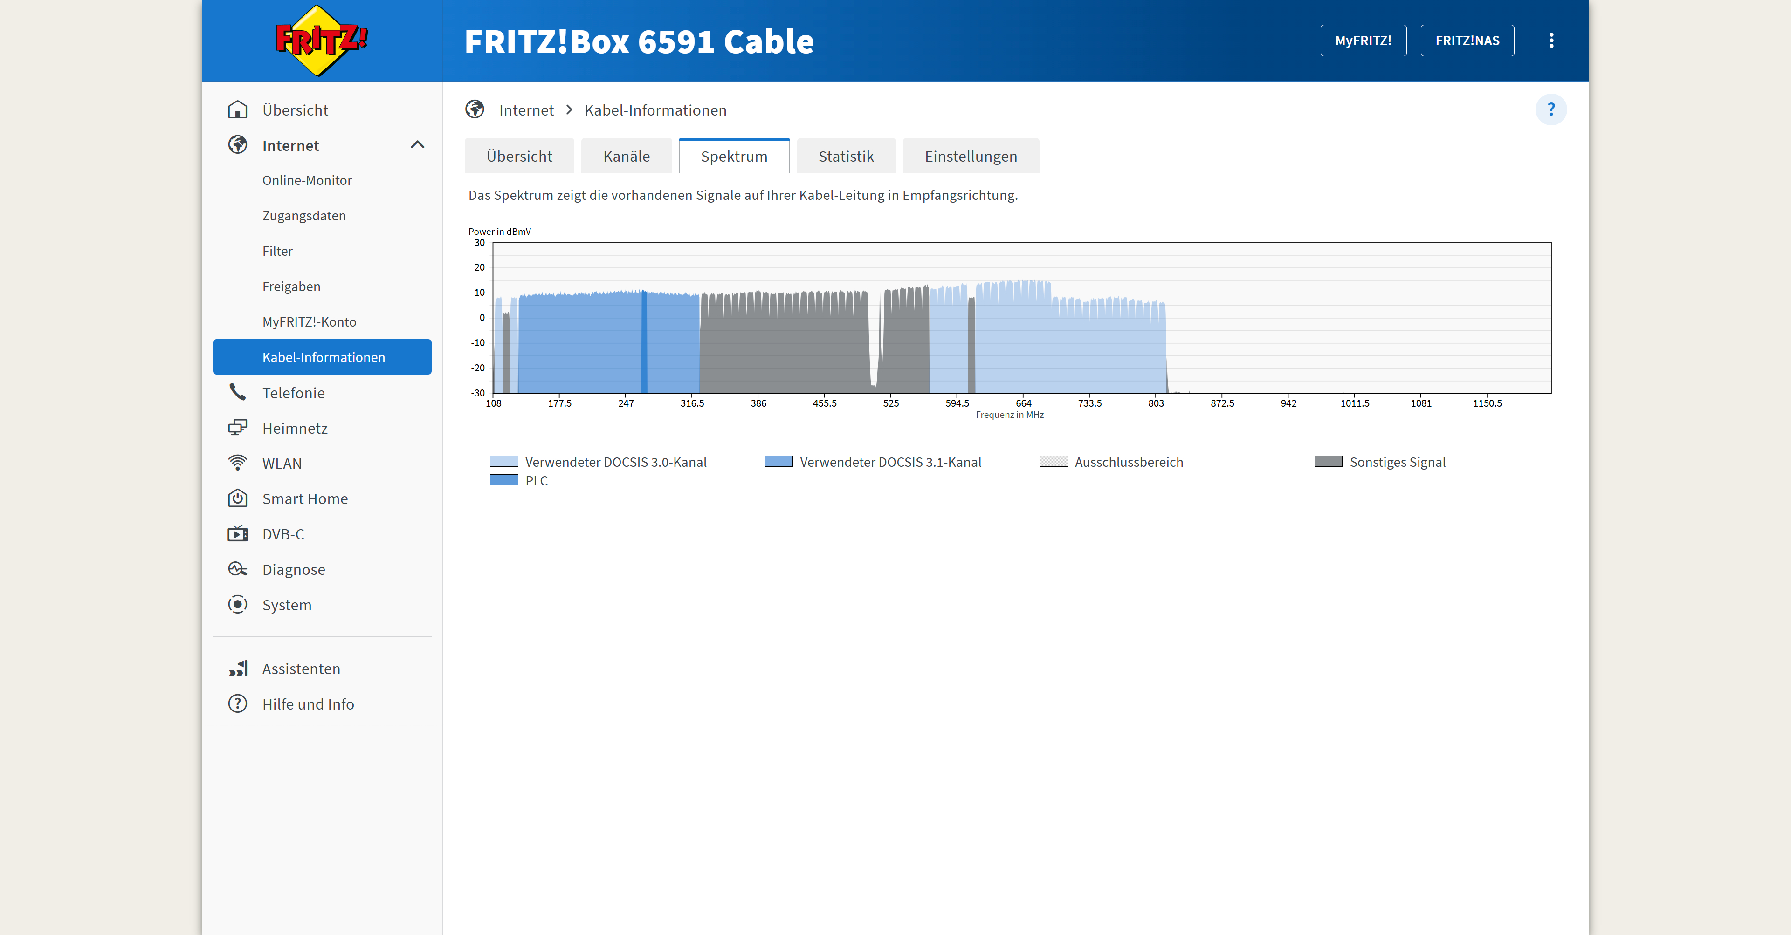Open FRITZ!NAS from the header
The width and height of the screenshot is (1791, 935).
click(x=1467, y=40)
